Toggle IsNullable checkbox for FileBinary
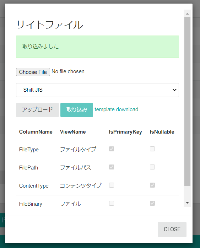 coord(152,203)
